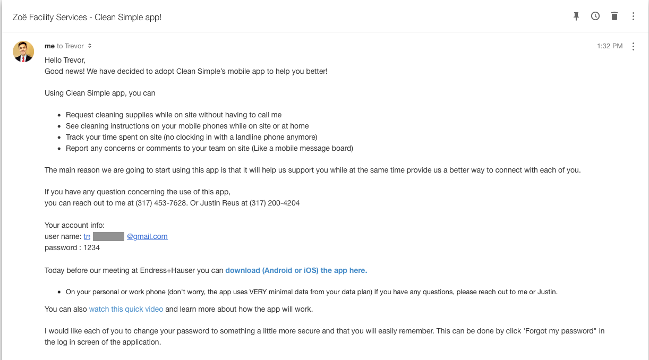649x360 pixels.
Task: Click the "to Trevor" recipient text
Action: (70, 46)
